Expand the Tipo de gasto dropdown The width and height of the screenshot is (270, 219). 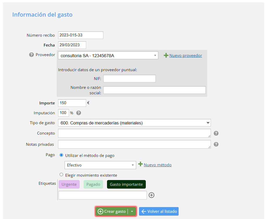[x=134, y=123]
